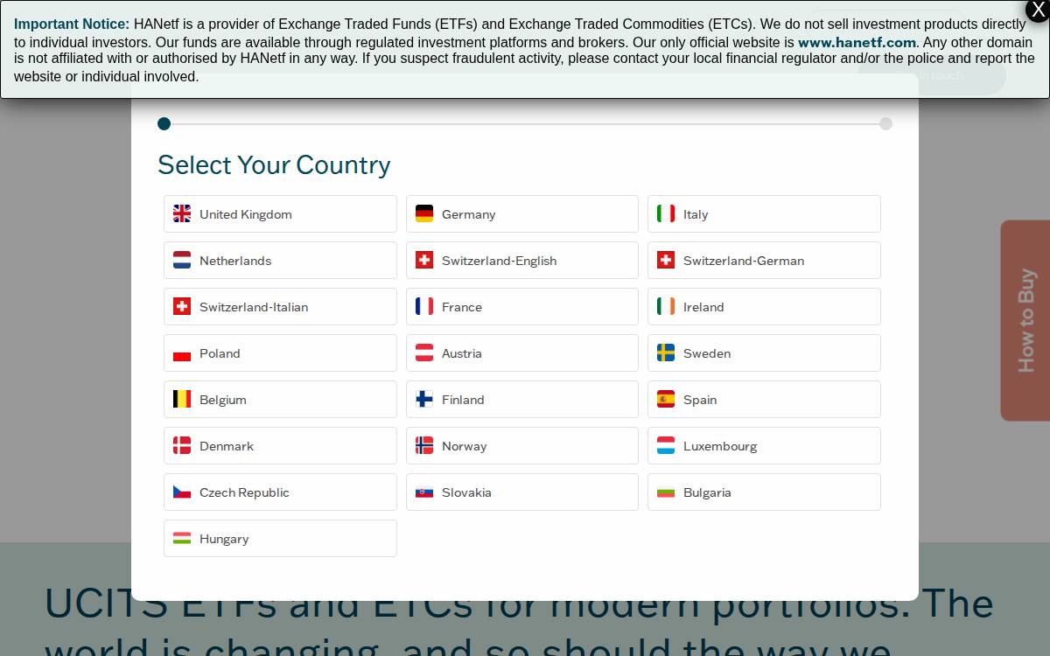The image size is (1050, 656).
Task: Click the Netherlands flag icon
Action: point(182,260)
